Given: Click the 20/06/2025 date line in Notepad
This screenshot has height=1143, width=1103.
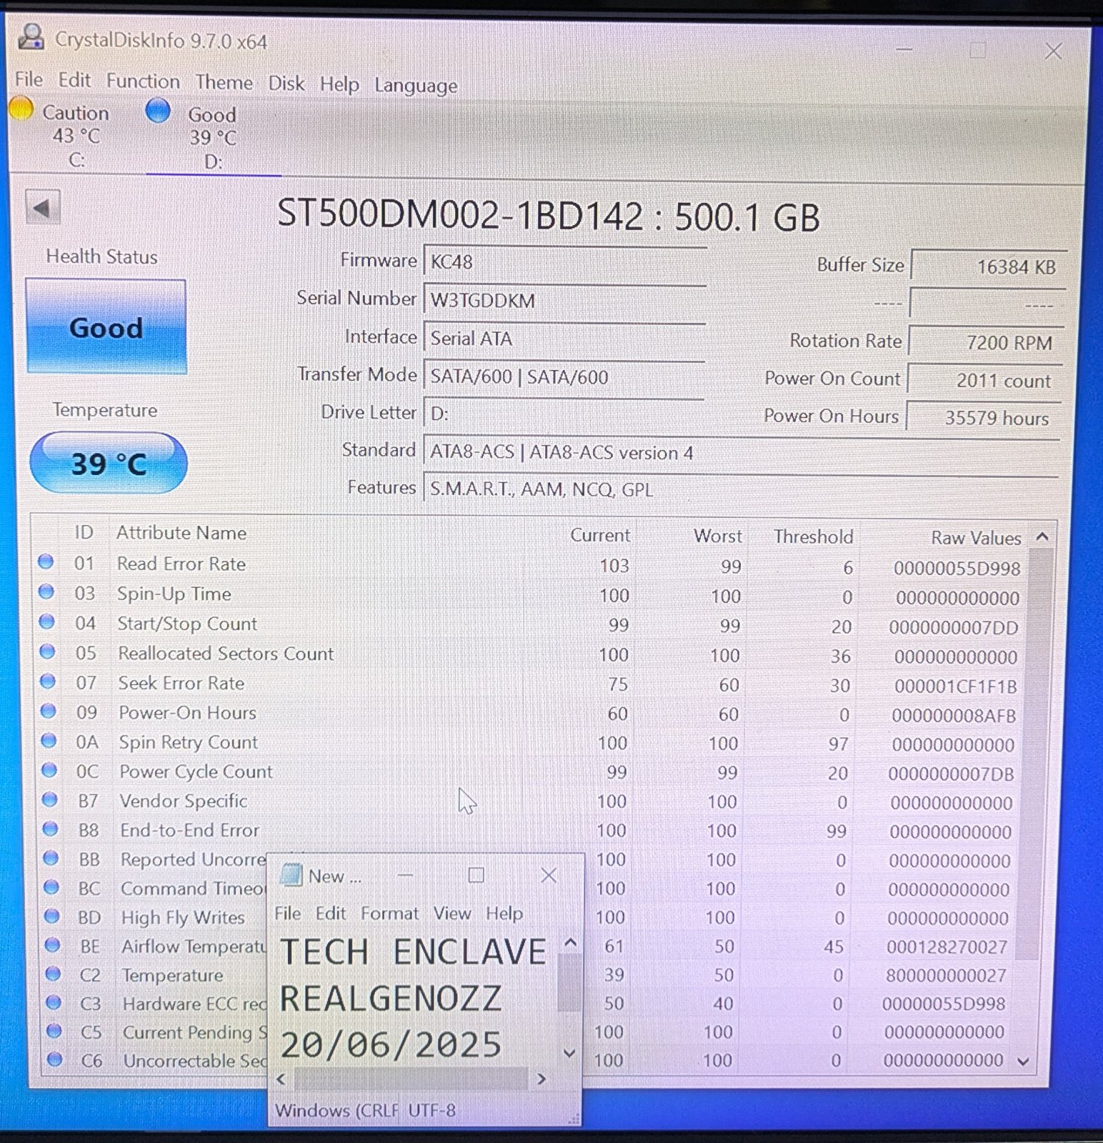Looking at the screenshot, I should tap(391, 1044).
